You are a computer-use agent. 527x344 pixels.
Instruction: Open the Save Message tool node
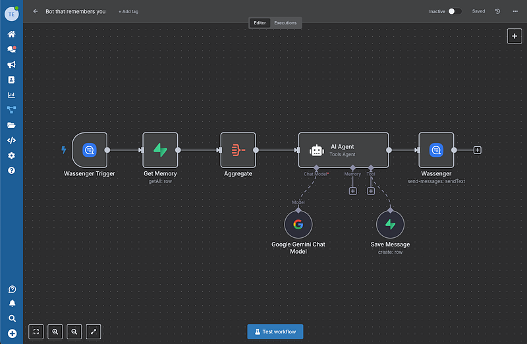390,225
